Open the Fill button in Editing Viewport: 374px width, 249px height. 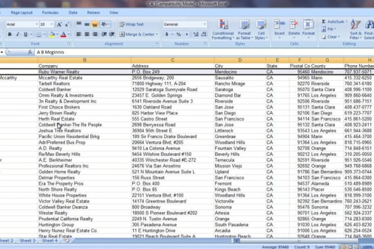coord(329,29)
